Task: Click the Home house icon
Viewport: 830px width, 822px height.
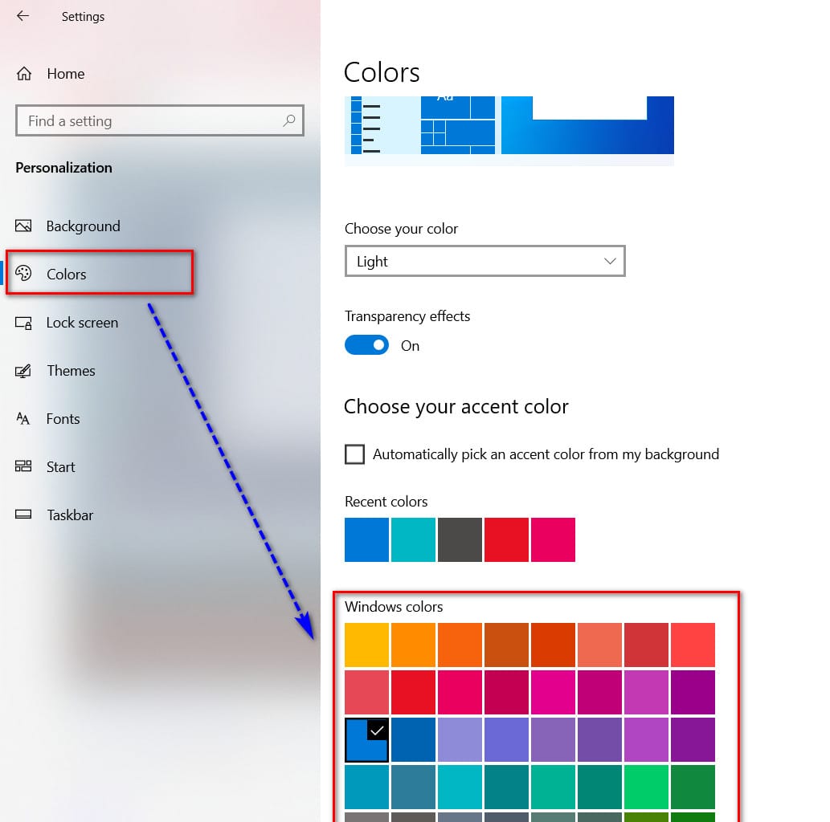Action: tap(24, 74)
